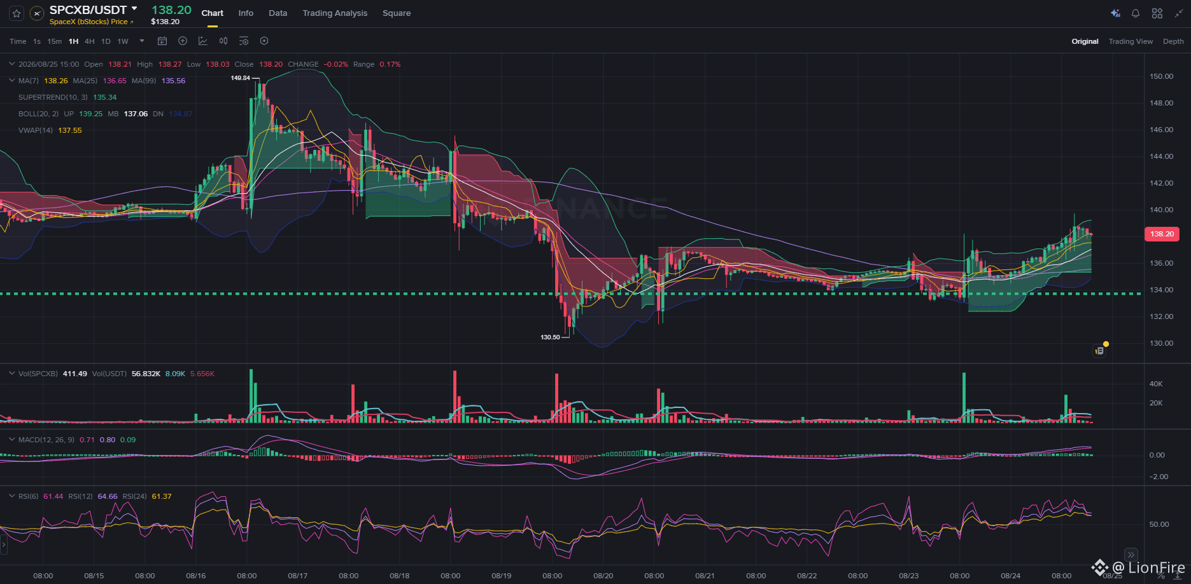Switch to Original chart mode

[x=1085, y=41]
